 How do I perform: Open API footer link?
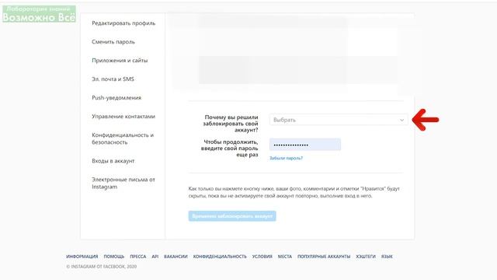[x=155, y=257]
